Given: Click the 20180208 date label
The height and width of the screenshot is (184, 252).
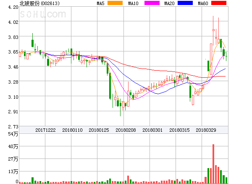Looking at the screenshot, I should [126, 130].
